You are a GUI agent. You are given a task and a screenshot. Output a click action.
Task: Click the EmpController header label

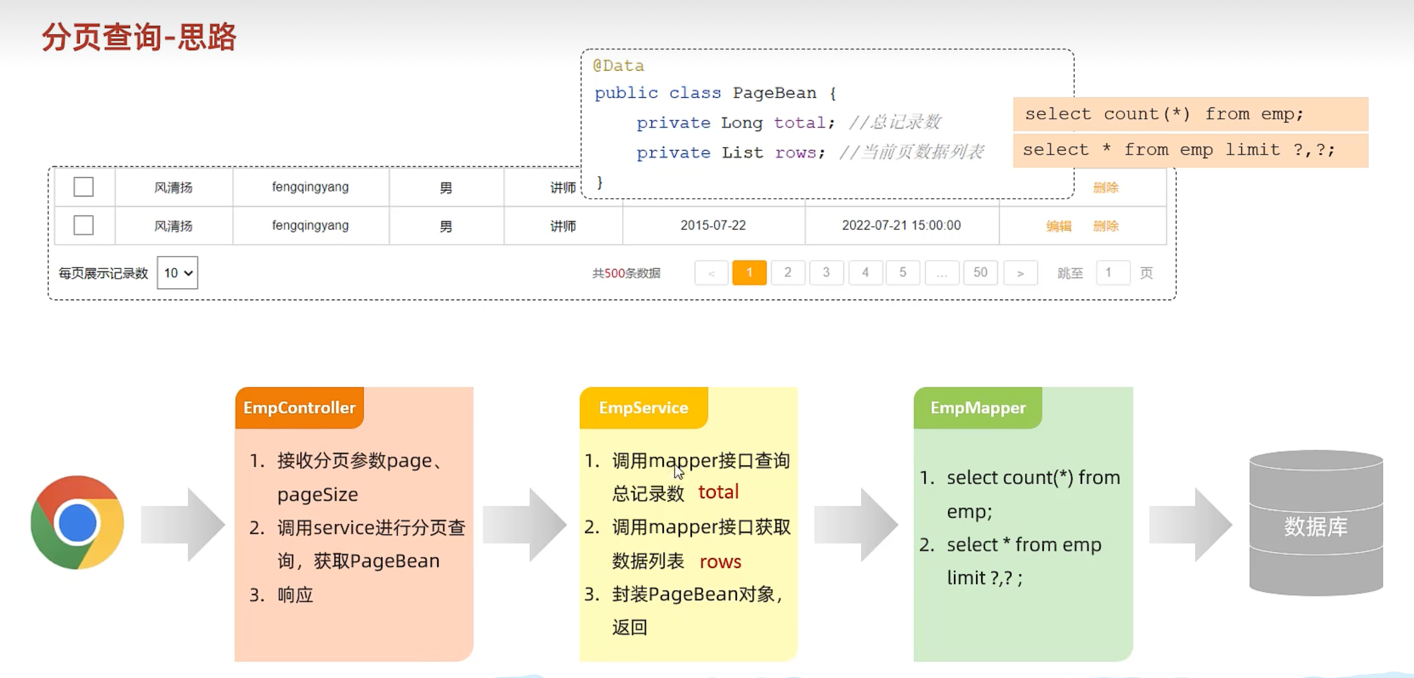coord(299,408)
